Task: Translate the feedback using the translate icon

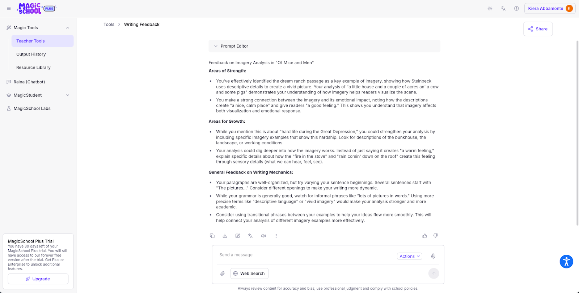Action: click(x=250, y=236)
